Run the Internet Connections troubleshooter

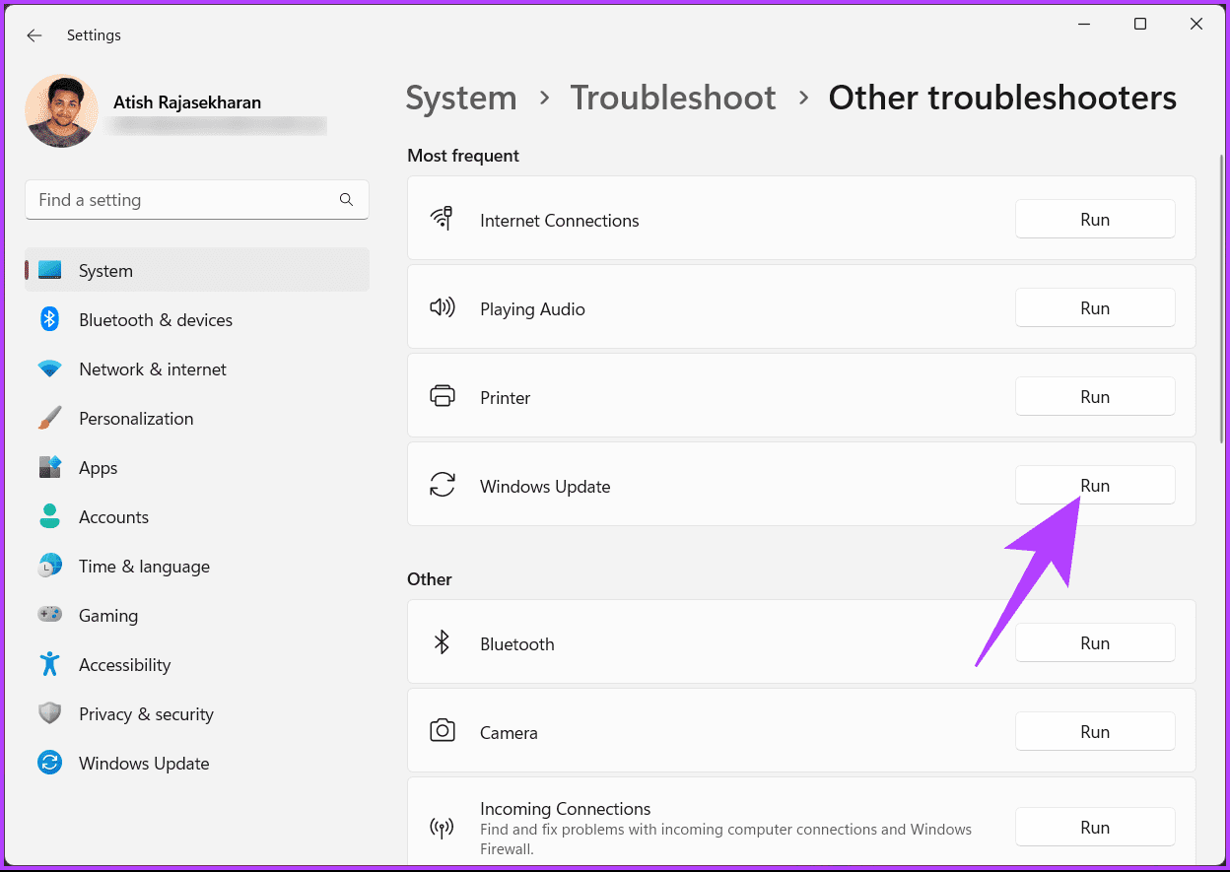[x=1094, y=219]
